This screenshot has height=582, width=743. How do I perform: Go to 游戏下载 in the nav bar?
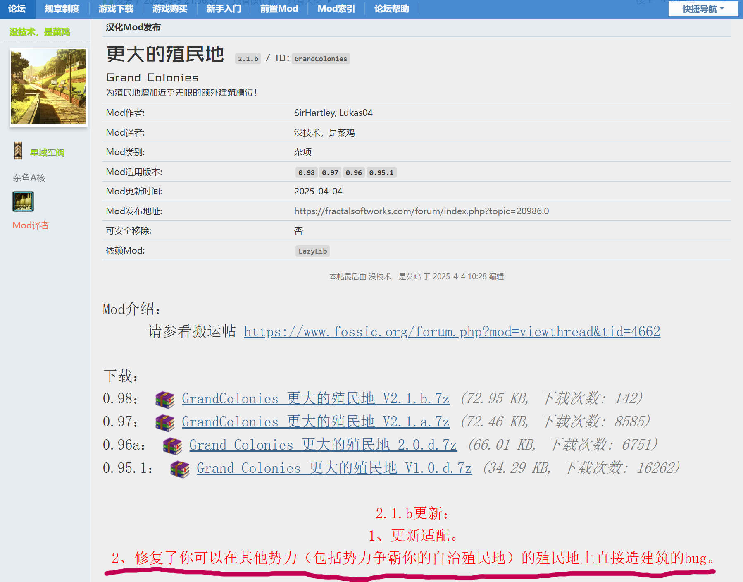pyautogui.click(x=116, y=9)
